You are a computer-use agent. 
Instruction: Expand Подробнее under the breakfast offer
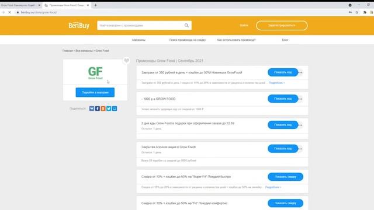[x=276, y=83]
